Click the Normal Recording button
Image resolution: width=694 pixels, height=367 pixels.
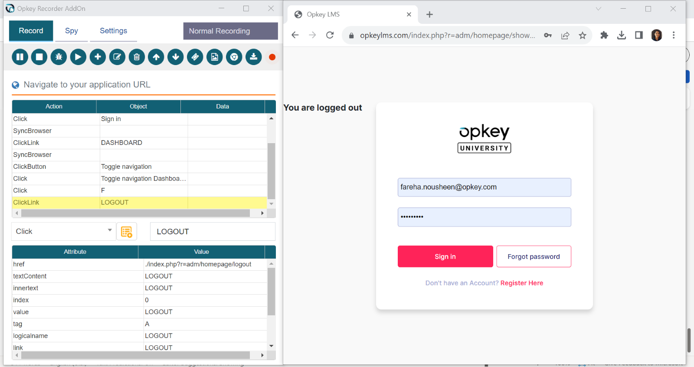click(x=230, y=31)
